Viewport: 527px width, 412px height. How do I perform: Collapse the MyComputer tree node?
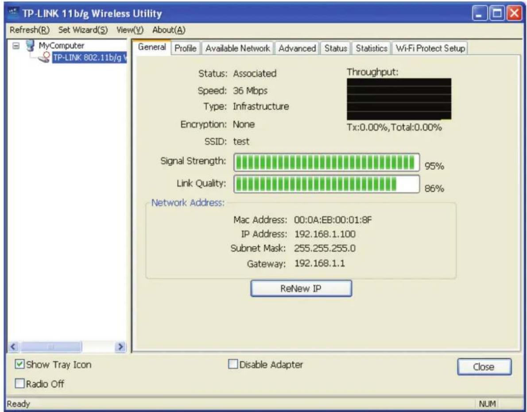16,45
